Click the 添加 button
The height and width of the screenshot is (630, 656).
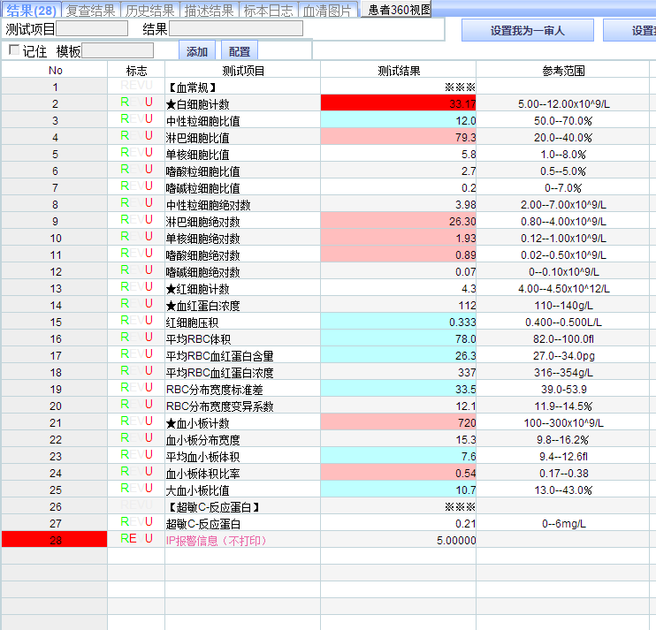click(197, 51)
